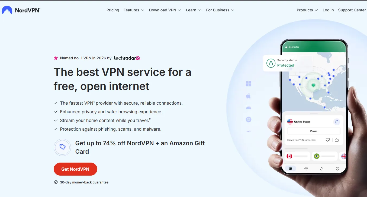Open the For Business menu
The image size is (367, 197).
[220, 10]
